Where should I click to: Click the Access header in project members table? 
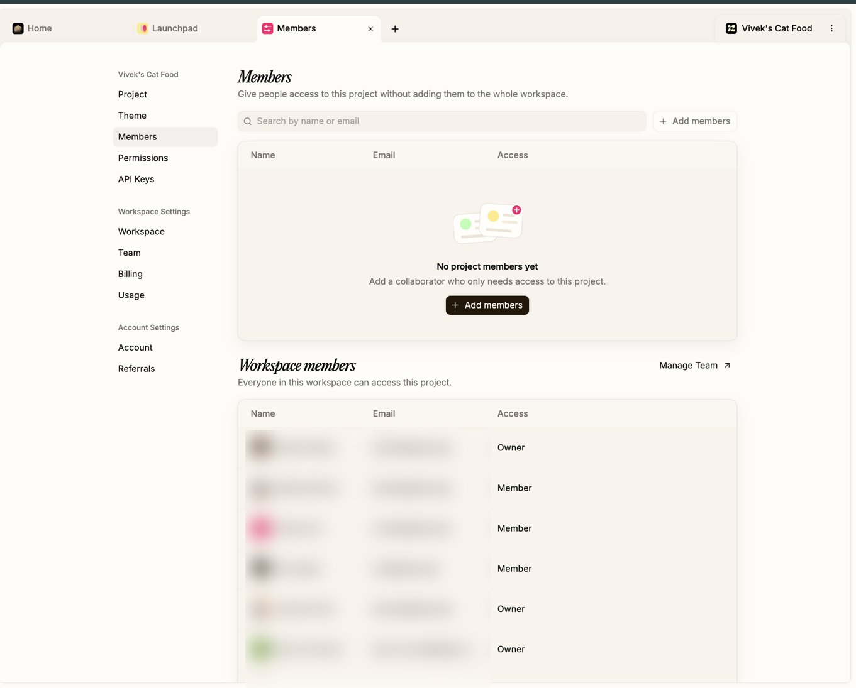tap(513, 155)
